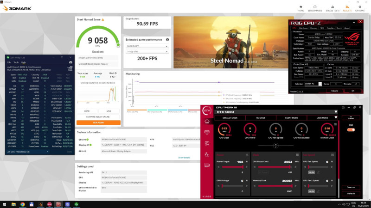Toggle Auto for GPU Fan Speed
Image resolution: width=371 pixels, height=208 pixels.
[311, 172]
